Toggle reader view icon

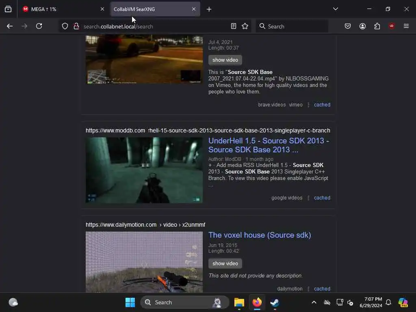(x=234, y=26)
